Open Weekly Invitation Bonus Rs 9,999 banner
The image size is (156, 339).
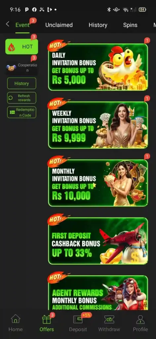click(98, 125)
